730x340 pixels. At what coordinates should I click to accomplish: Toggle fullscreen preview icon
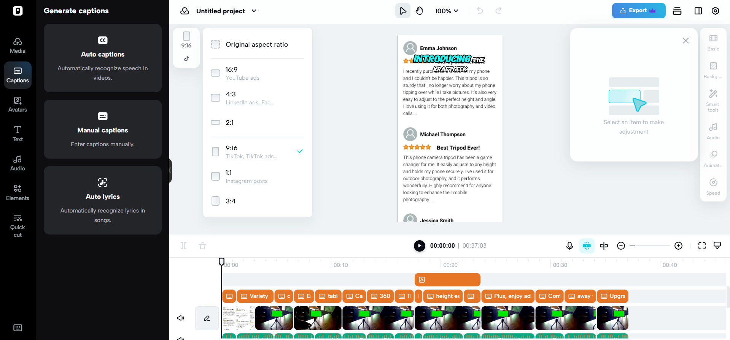(702, 246)
